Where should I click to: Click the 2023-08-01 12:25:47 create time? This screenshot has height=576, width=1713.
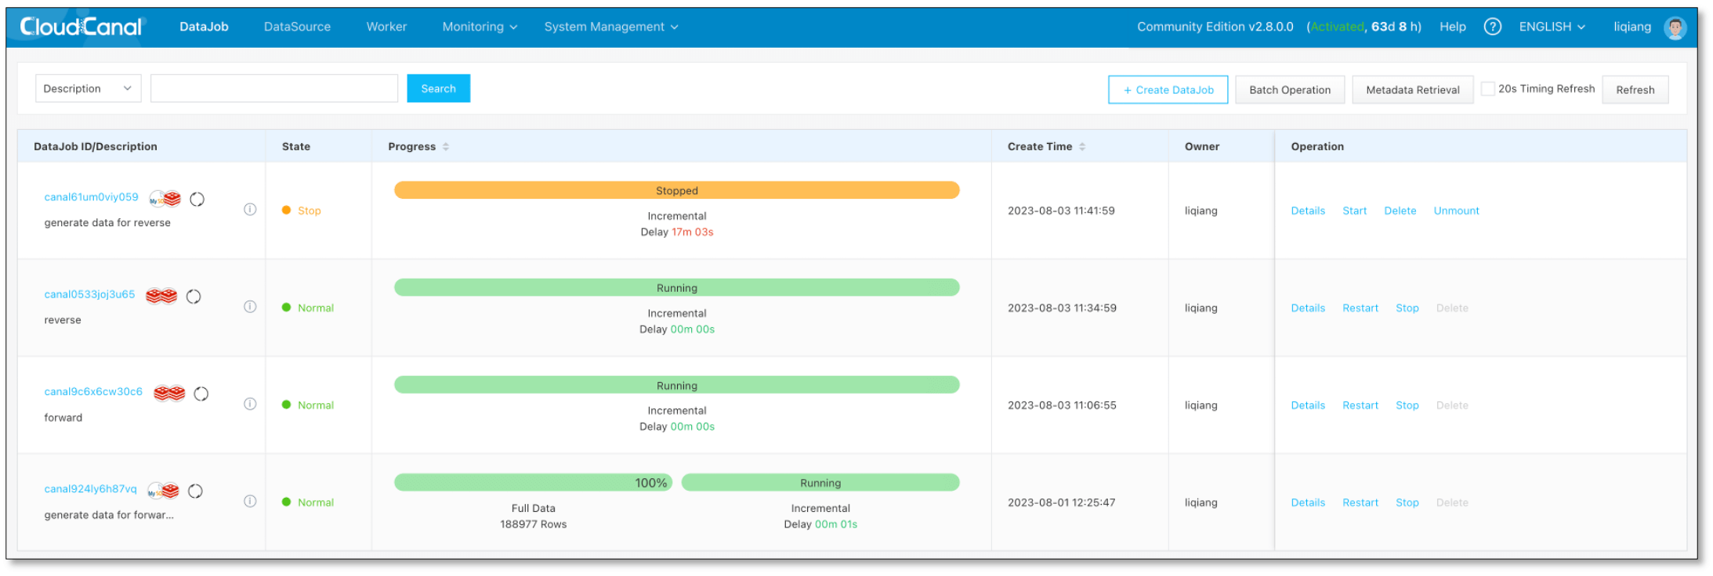[x=1061, y=502]
